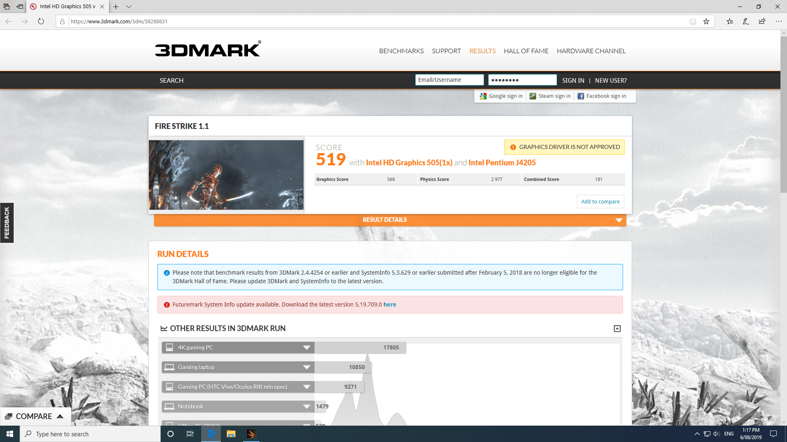
Task: Collapse the Other Results section icon
Action: [x=617, y=329]
